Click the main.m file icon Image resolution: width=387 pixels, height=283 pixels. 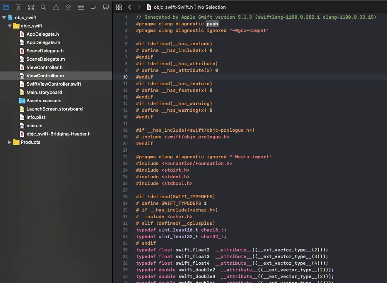[22, 126]
